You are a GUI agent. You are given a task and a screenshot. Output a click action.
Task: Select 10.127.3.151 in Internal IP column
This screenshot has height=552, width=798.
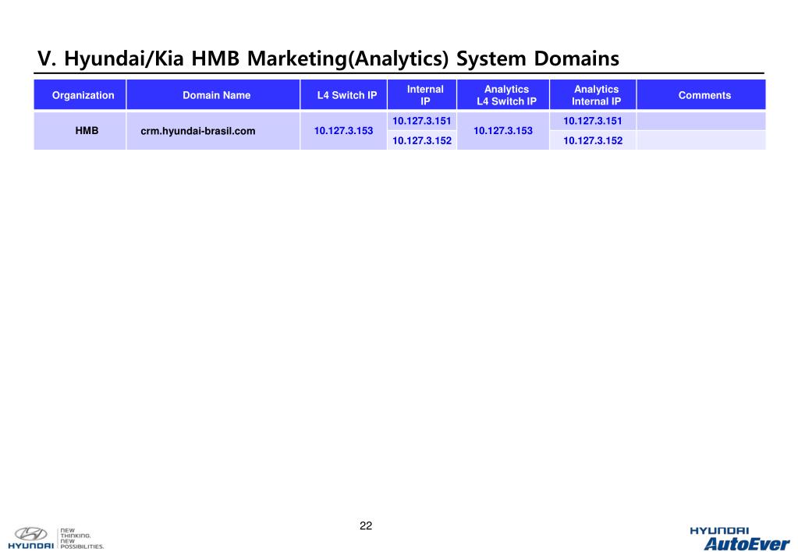point(422,121)
